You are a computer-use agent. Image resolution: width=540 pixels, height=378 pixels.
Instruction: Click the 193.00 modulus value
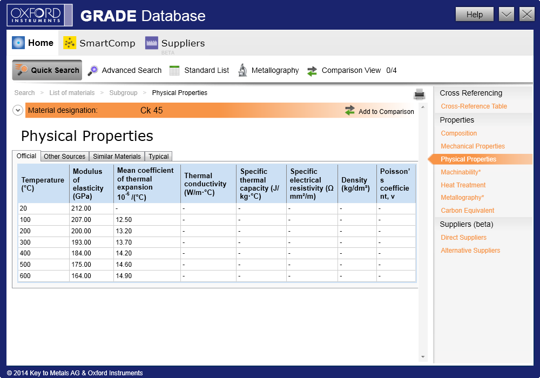click(x=82, y=242)
